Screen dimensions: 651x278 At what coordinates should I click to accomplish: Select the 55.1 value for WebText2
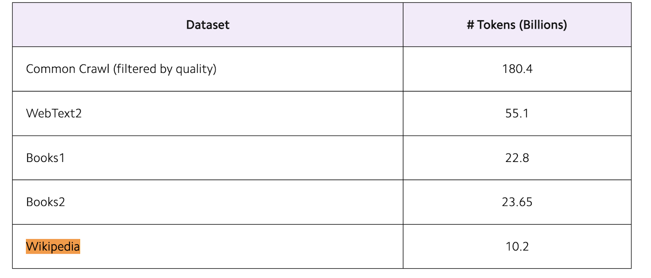[517, 113]
